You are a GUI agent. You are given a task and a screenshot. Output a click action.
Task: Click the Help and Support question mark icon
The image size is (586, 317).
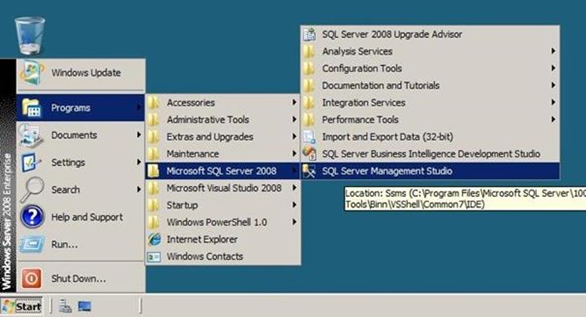coord(32,217)
